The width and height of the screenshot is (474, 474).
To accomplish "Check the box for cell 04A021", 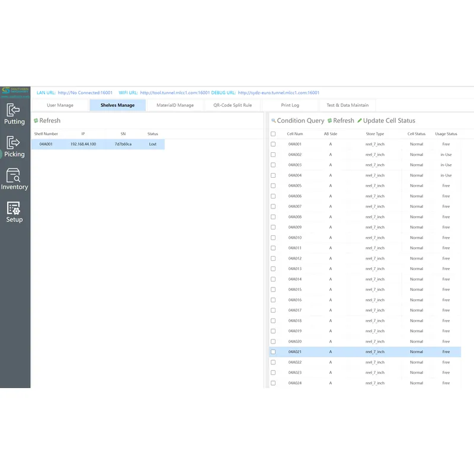I will point(273,352).
